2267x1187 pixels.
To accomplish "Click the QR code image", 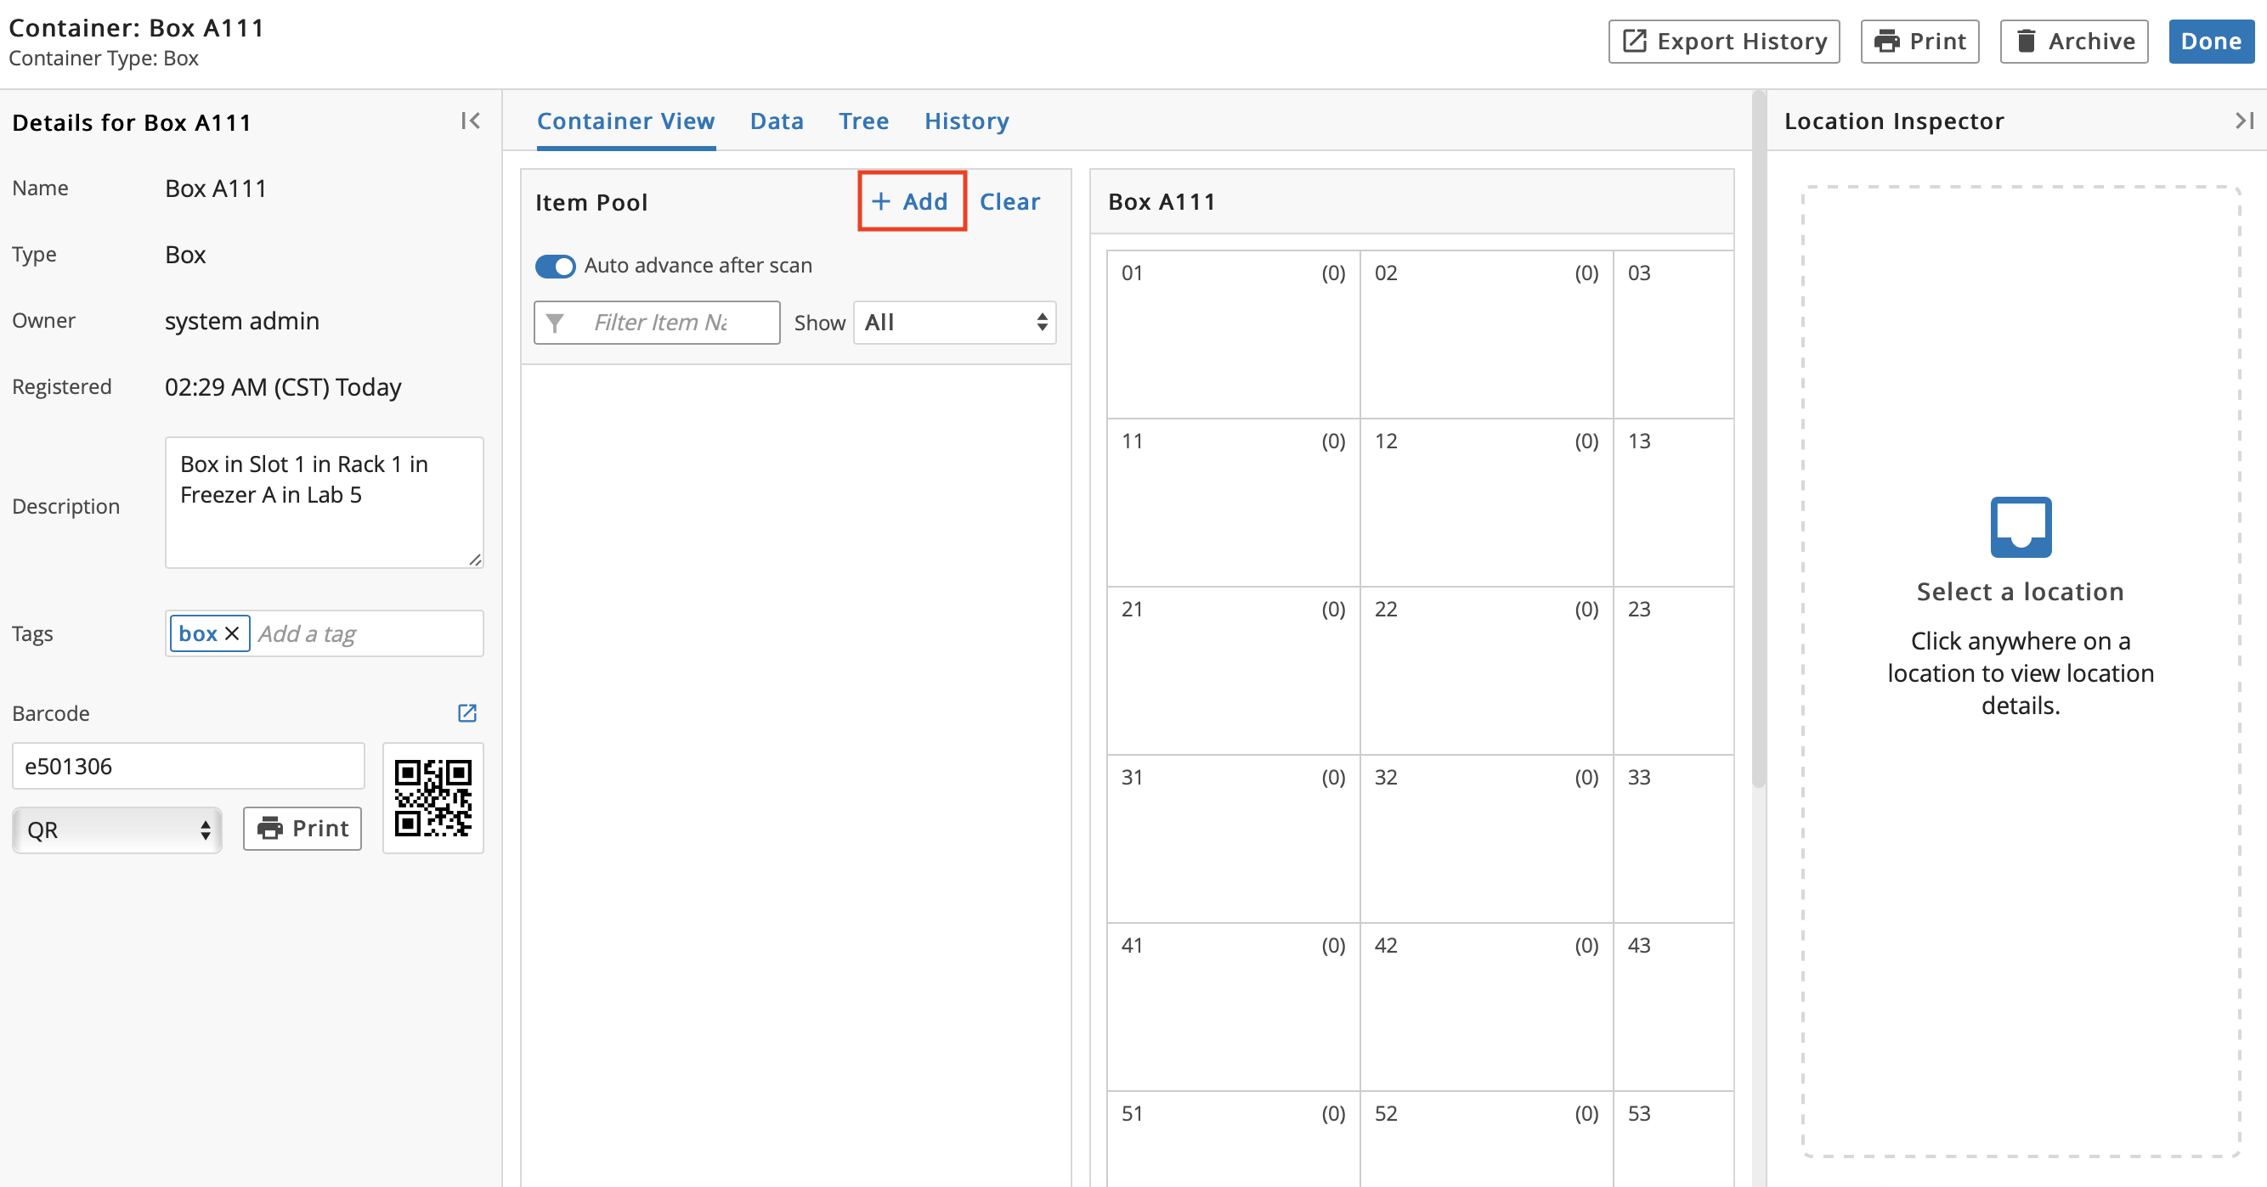I will coord(433,798).
